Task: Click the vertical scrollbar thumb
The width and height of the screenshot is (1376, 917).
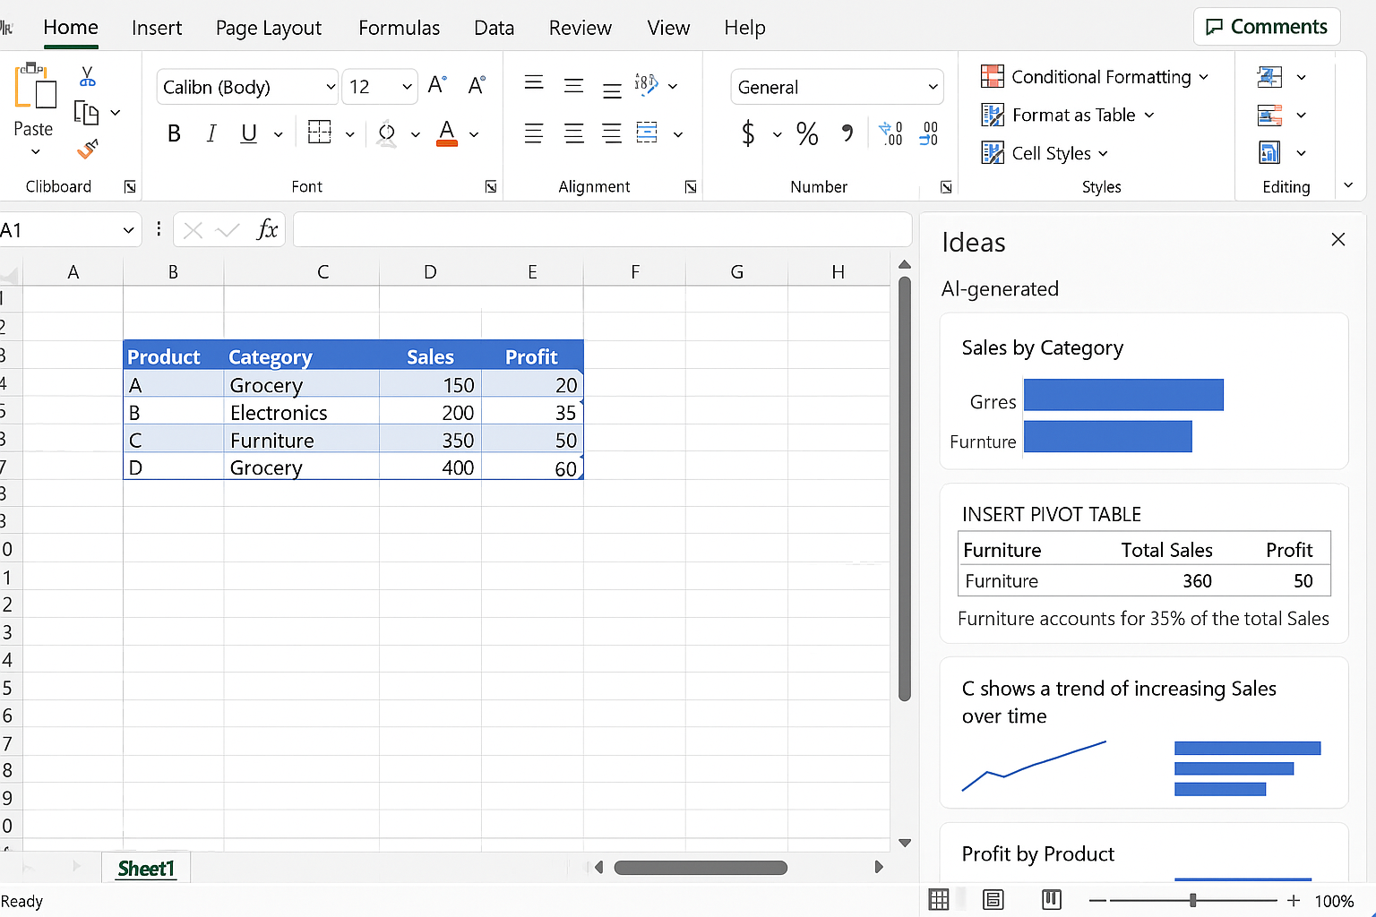Action: click(x=905, y=489)
